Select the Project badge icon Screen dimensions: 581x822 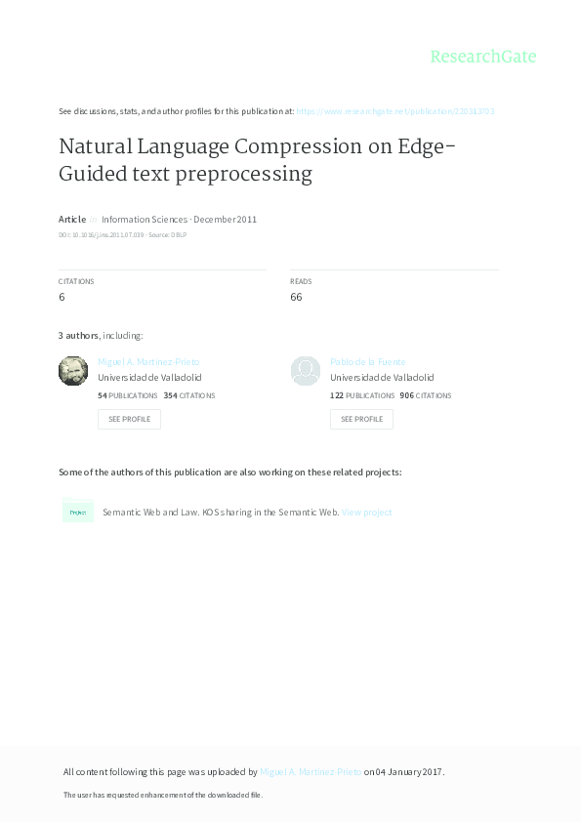coord(78,511)
